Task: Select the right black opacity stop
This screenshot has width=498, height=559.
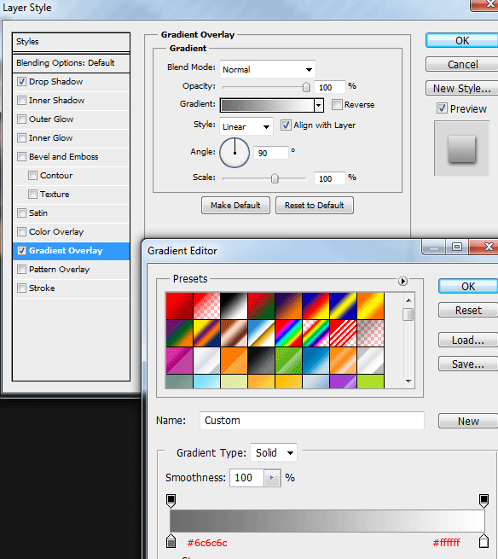Action: click(x=484, y=501)
